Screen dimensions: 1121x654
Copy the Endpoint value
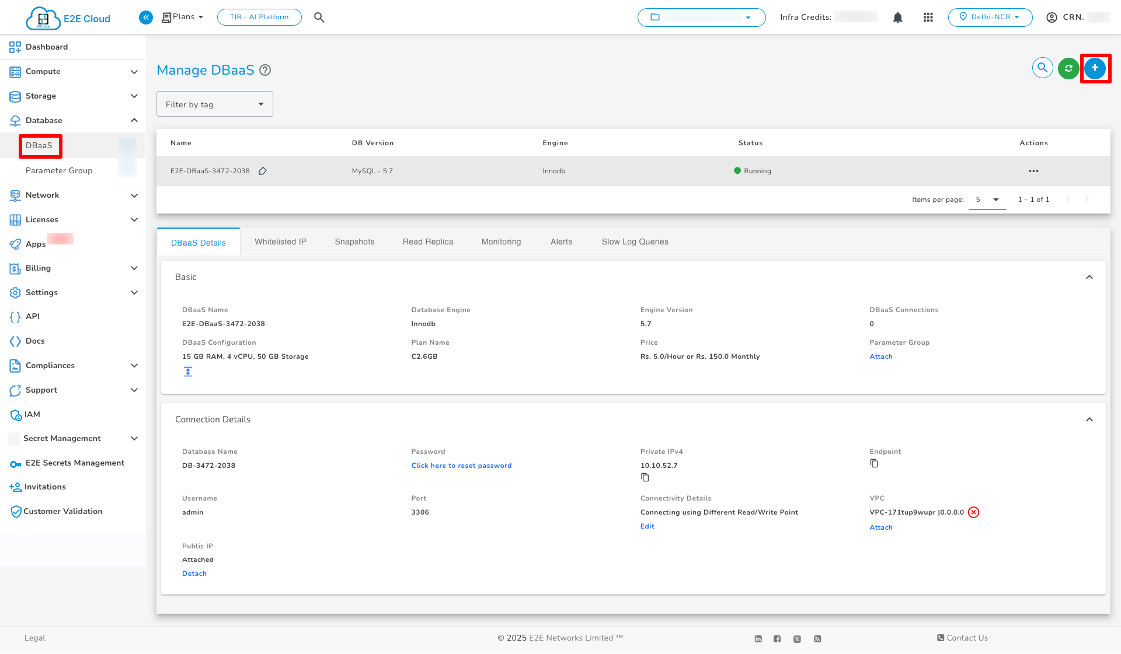tap(874, 463)
